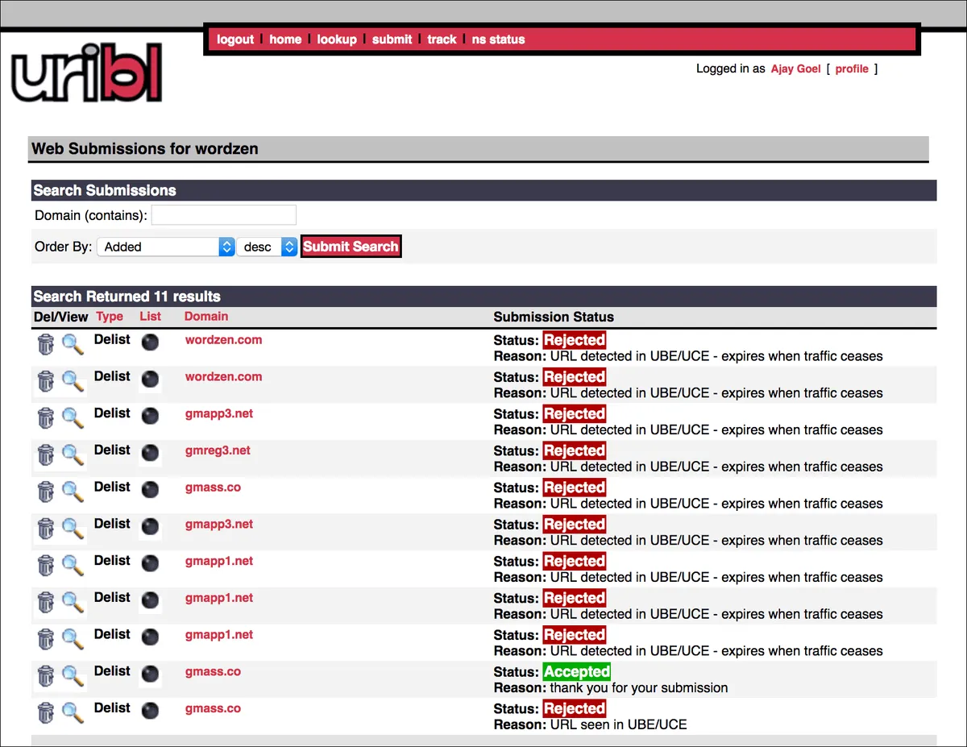This screenshot has width=967, height=747.
Task: View the Accepted gmass.co submission with magnifier
Action: tap(73, 676)
